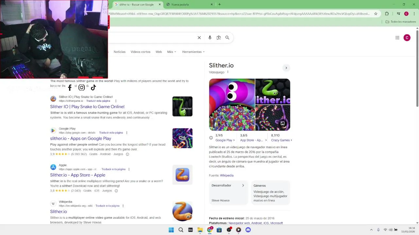This screenshot has height=235, width=419.
Task: Open Google Lens image search icon
Action: (219, 38)
